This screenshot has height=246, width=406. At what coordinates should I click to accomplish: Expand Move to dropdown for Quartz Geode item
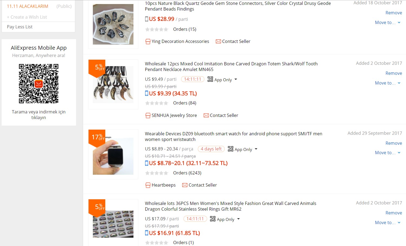click(x=388, y=22)
